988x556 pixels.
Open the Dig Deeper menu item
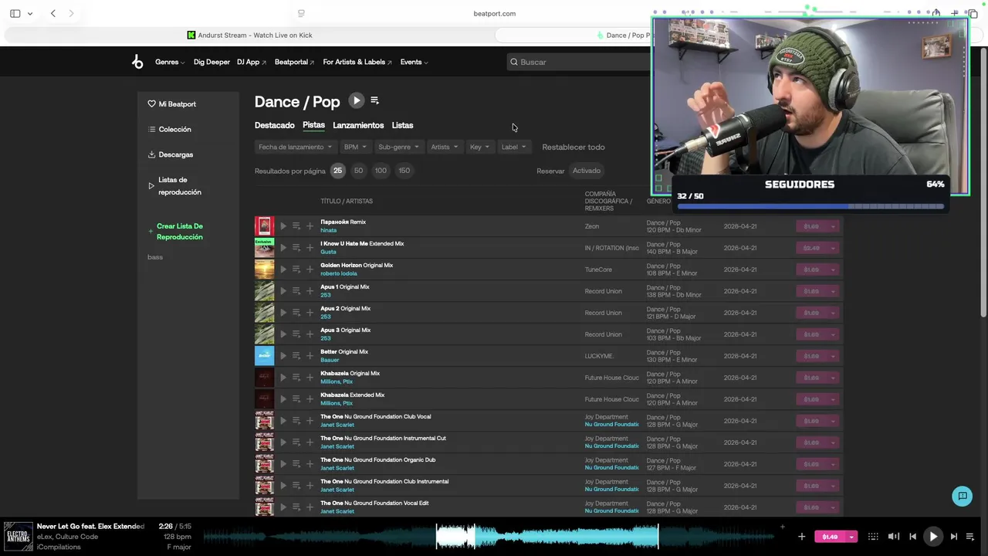coord(211,62)
